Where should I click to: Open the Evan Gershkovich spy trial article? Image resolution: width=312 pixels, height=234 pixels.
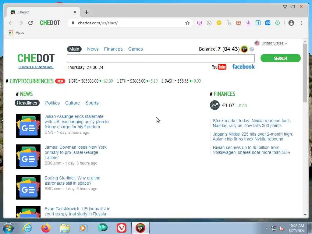(x=77, y=211)
